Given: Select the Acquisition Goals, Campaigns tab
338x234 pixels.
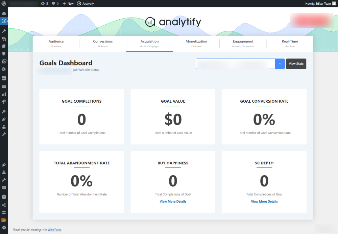Looking at the screenshot, I should pyautogui.click(x=150, y=44).
